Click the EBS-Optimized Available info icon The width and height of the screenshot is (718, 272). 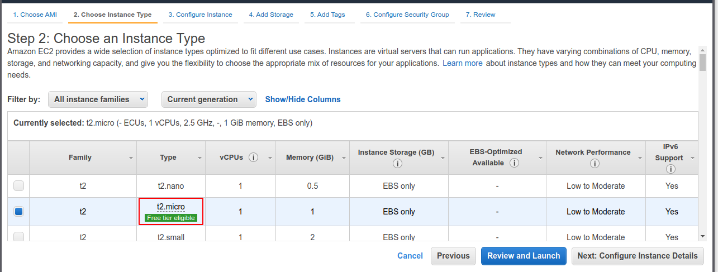tap(514, 163)
